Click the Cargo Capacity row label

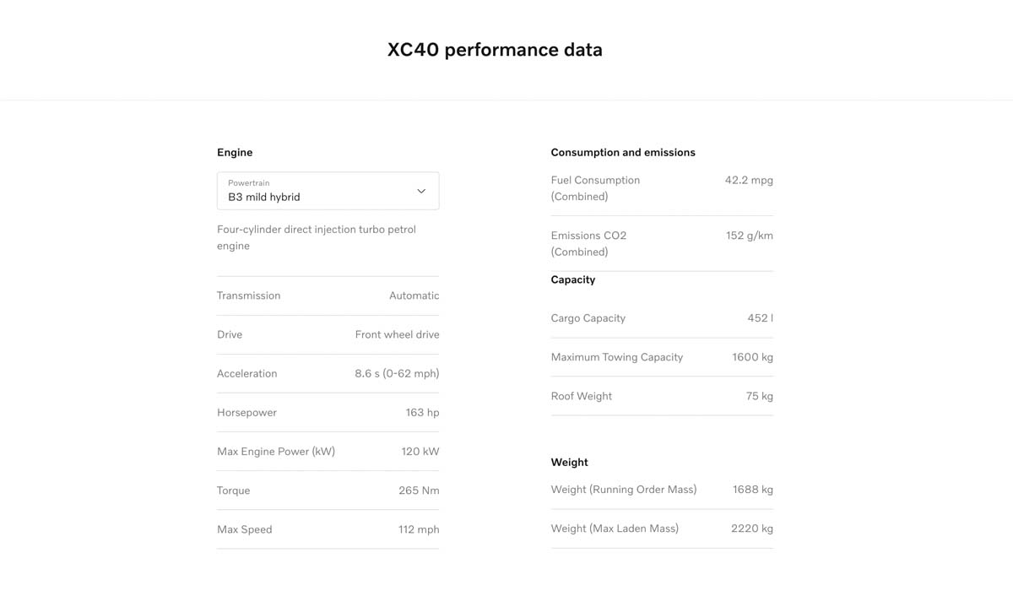[x=588, y=318]
